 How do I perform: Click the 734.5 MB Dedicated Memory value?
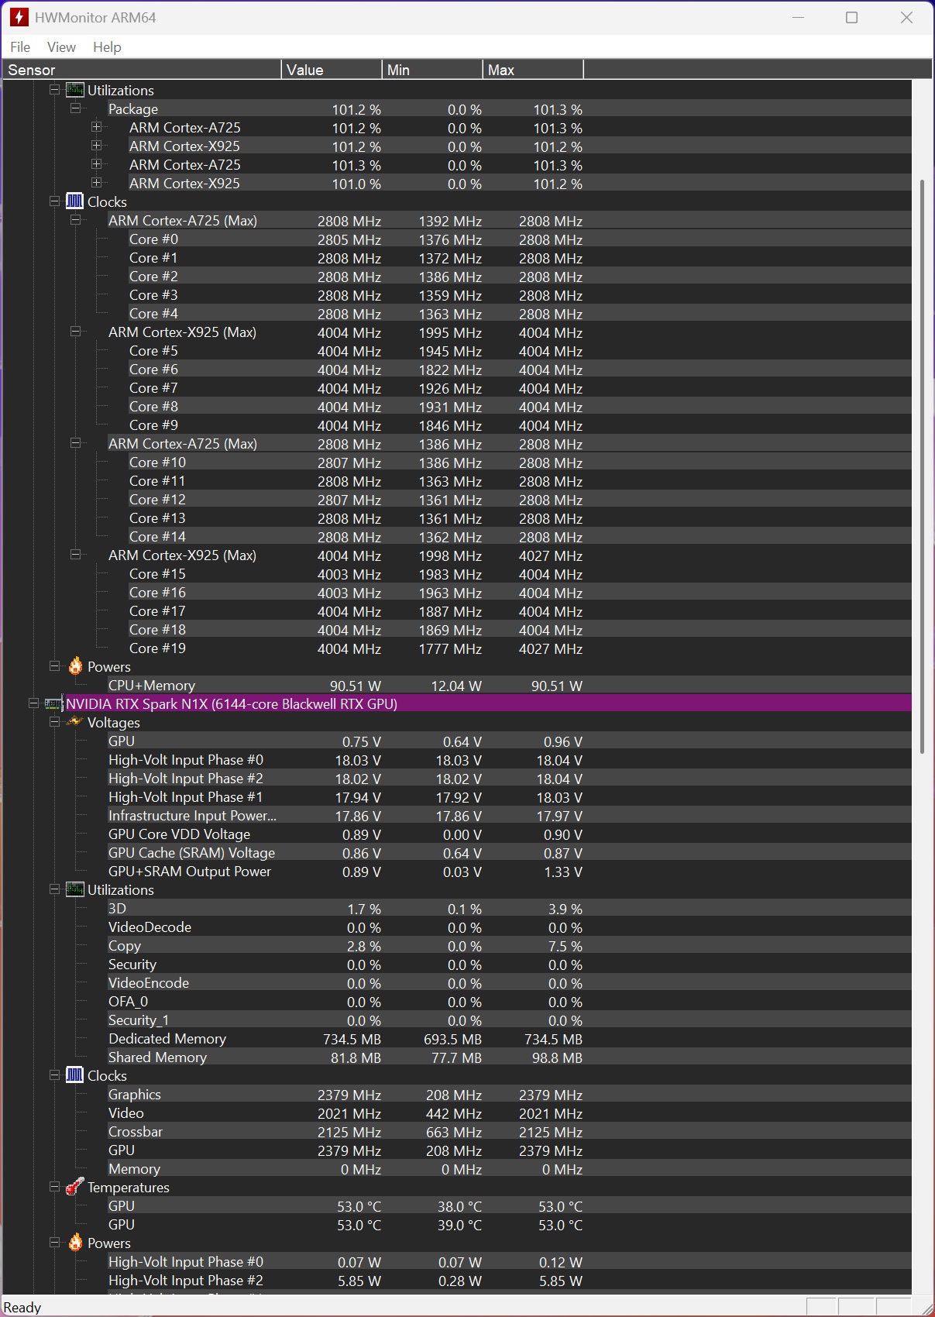[x=352, y=1040]
